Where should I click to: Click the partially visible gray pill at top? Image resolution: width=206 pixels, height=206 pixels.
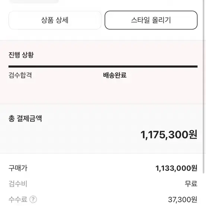pyautogui.click(x=34, y=1)
